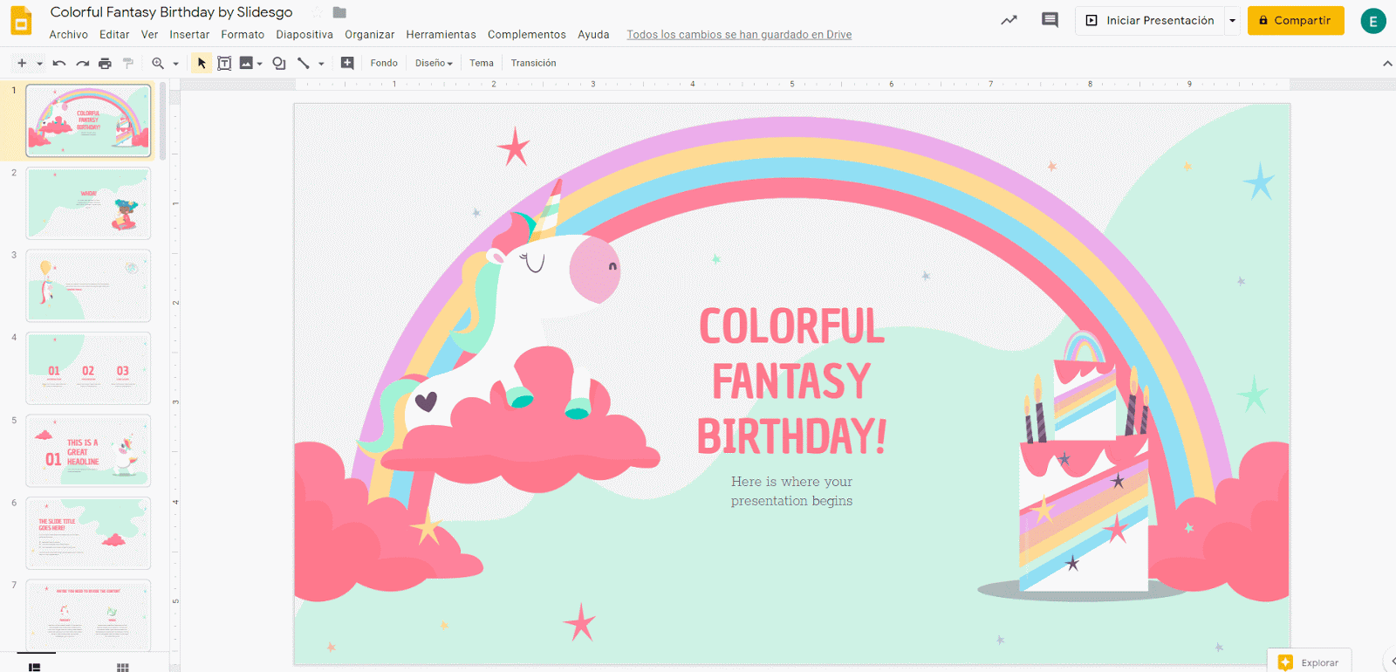
Task: Click the Iniciar Presentación button
Action: [x=1151, y=20]
